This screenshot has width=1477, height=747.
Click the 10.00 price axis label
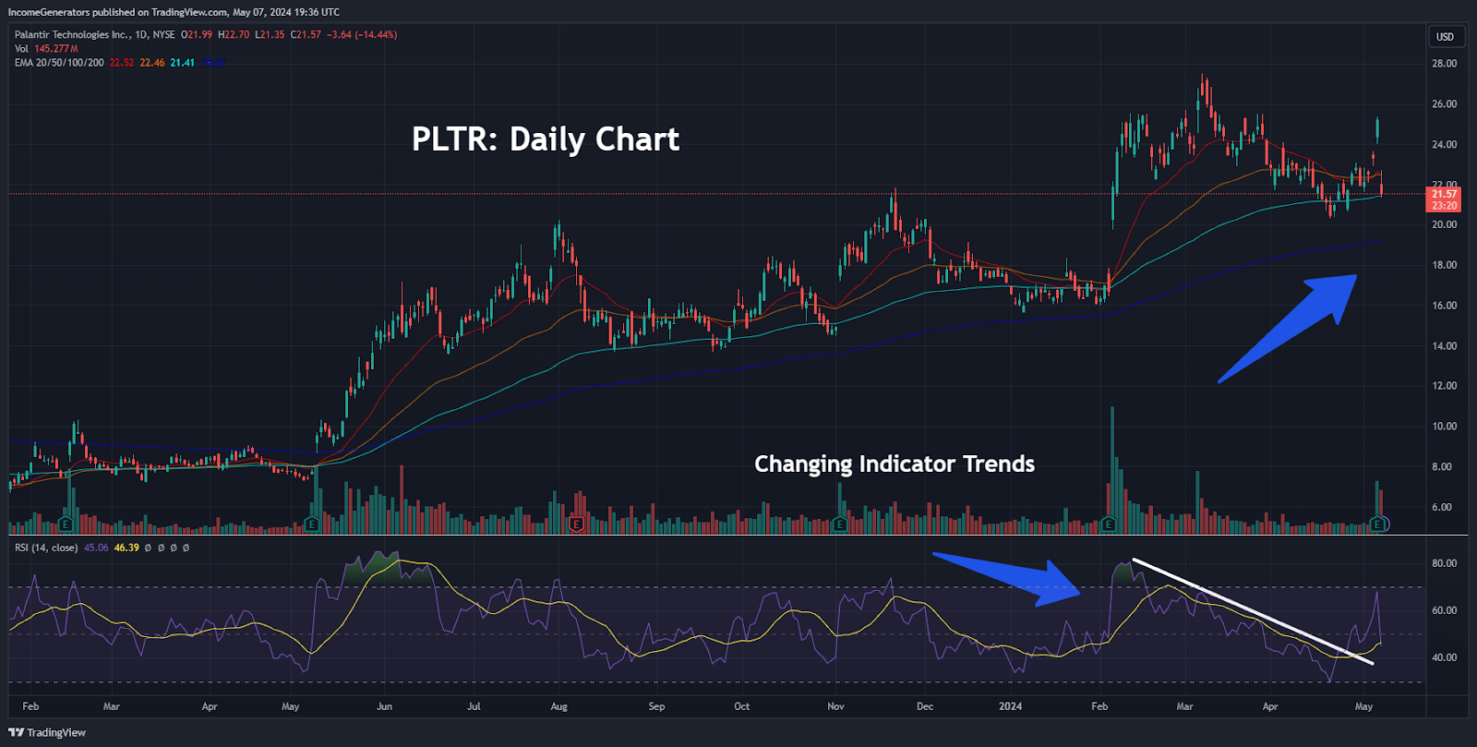pos(1445,427)
